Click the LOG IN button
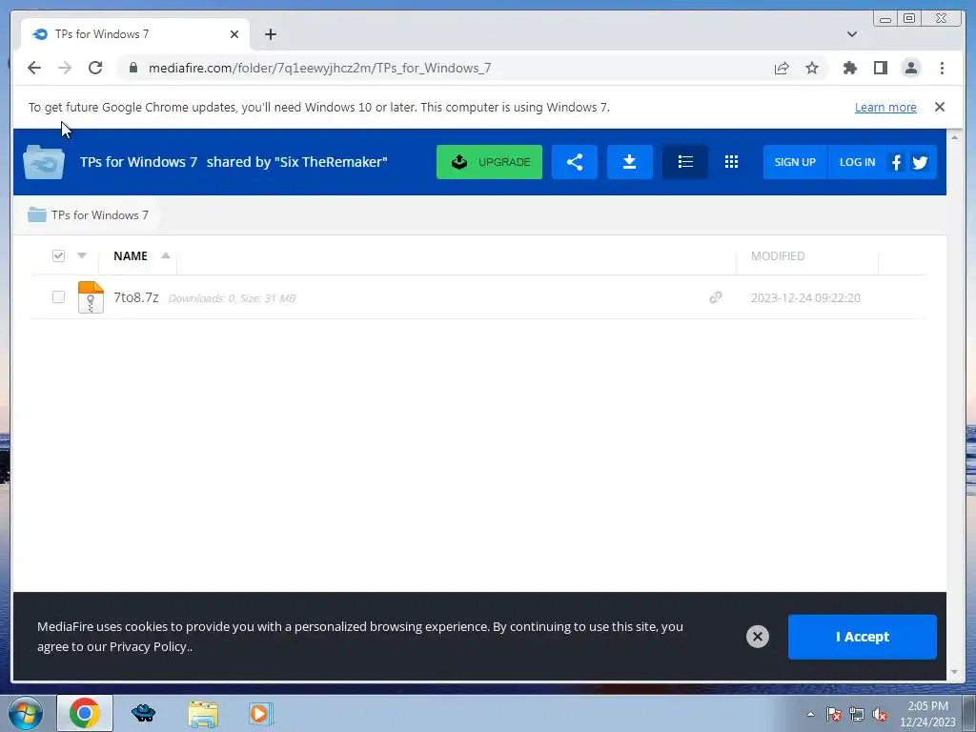Viewport: 976px width, 732px height. (x=857, y=162)
